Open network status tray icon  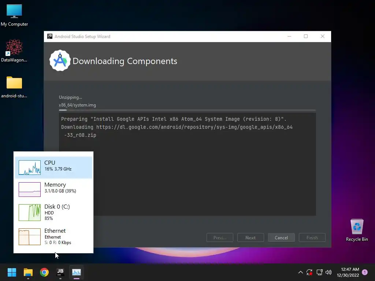point(319,272)
